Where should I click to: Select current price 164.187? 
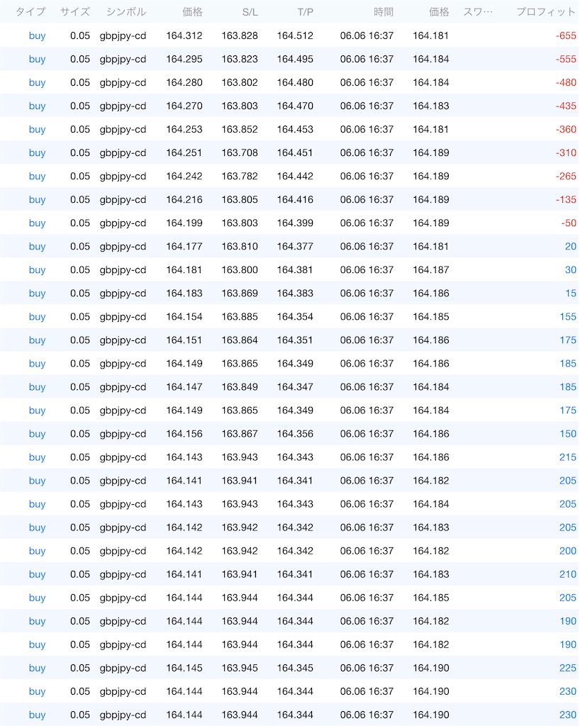pyautogui.click(x=431, y=270)
